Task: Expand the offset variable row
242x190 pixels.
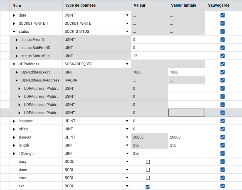Action: (x=14, y=129)
